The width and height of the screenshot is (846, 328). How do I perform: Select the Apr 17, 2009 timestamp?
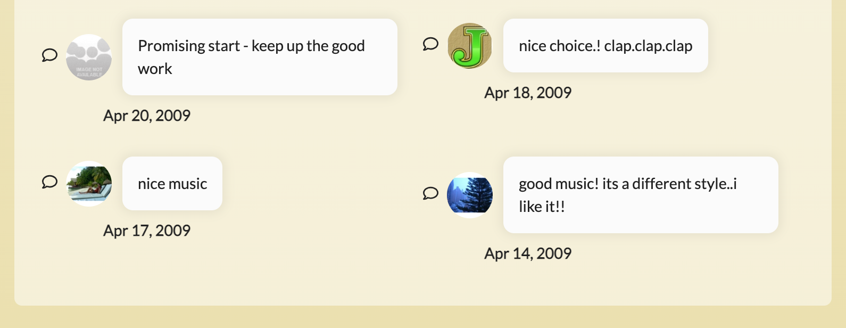[147, 230]
